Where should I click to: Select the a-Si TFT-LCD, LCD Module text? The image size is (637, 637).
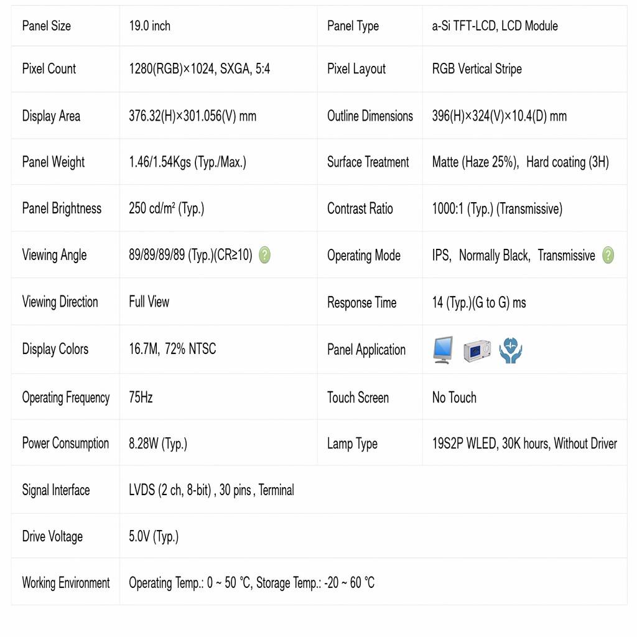(x=495, y=26)
